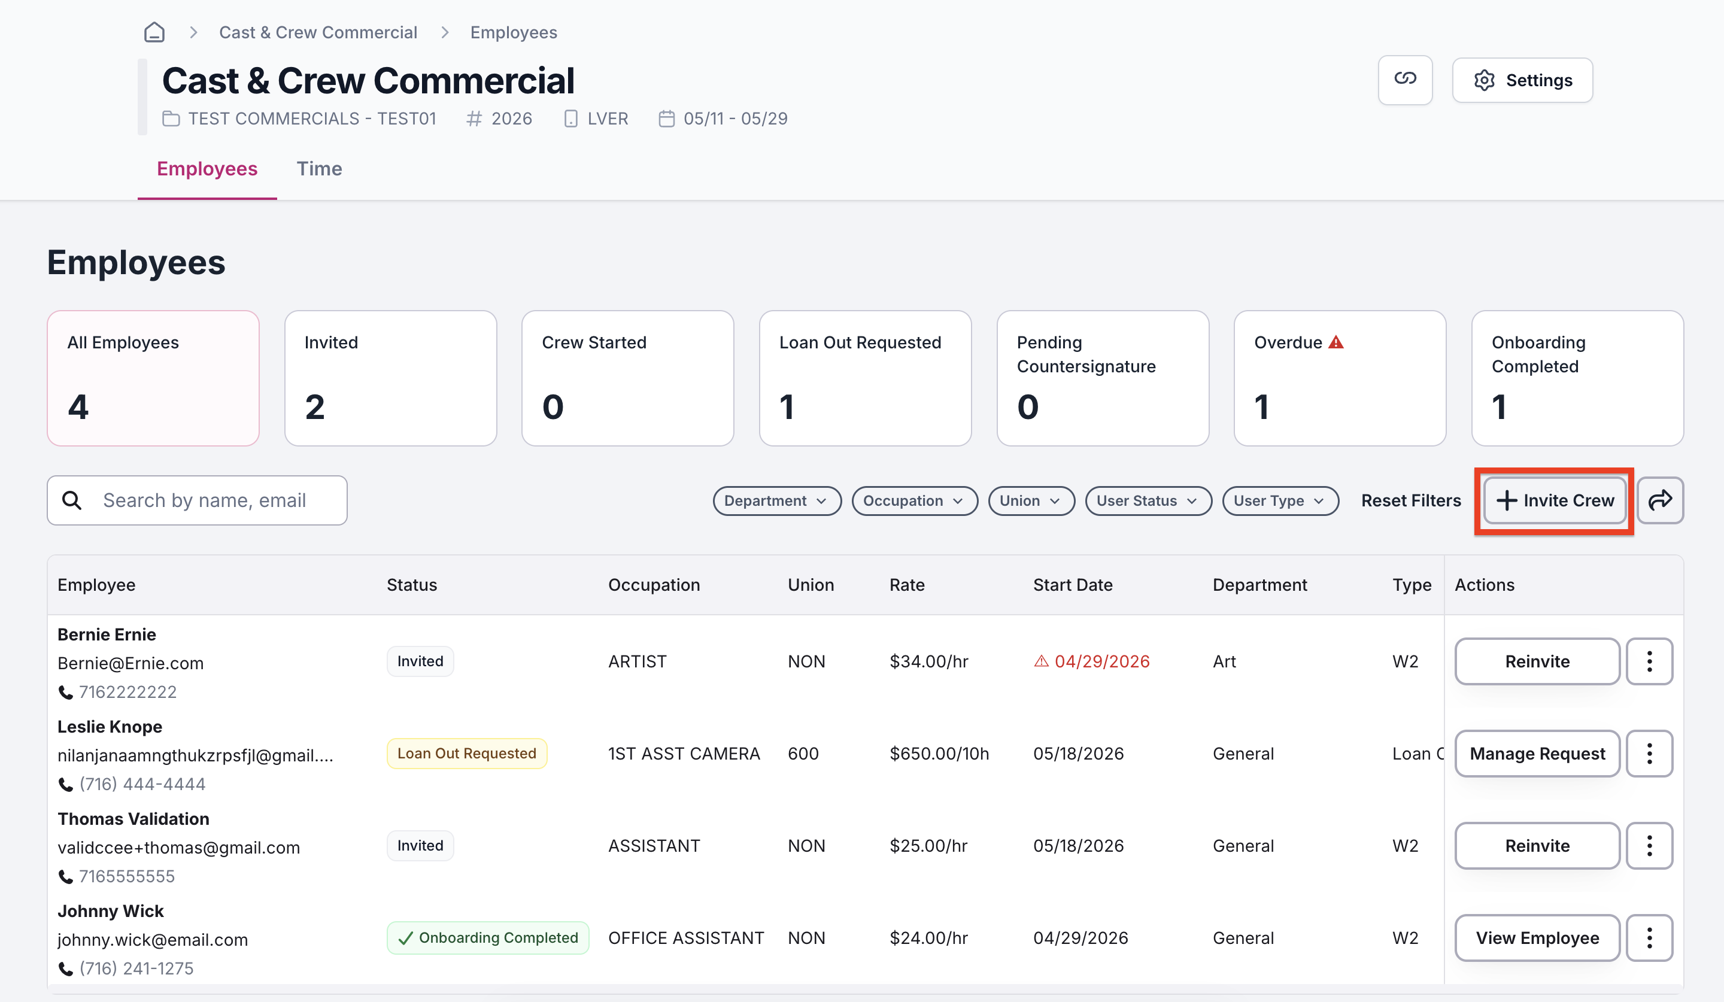This screenshot has width=1724, height=1002.
Task: Open the Cast & Crew Commercial breadcrumb link
Action: pos(318,32)
